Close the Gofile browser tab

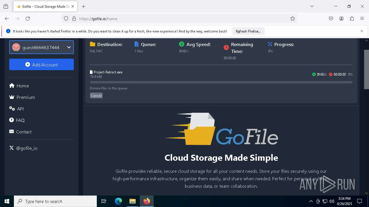click(x=73, y=6)
